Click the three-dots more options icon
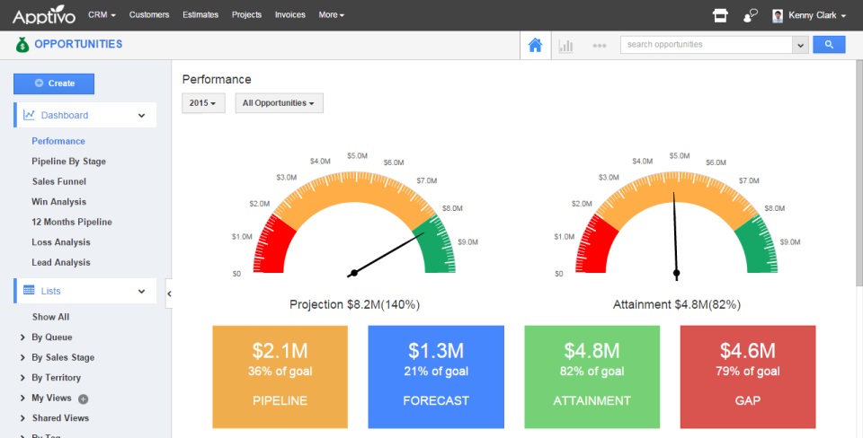 600,45
